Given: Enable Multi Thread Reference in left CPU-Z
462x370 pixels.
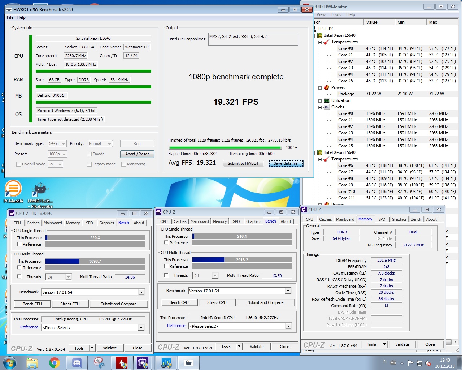Looking at the screenshot, I should pyautogui.click(x=19, y=268).
